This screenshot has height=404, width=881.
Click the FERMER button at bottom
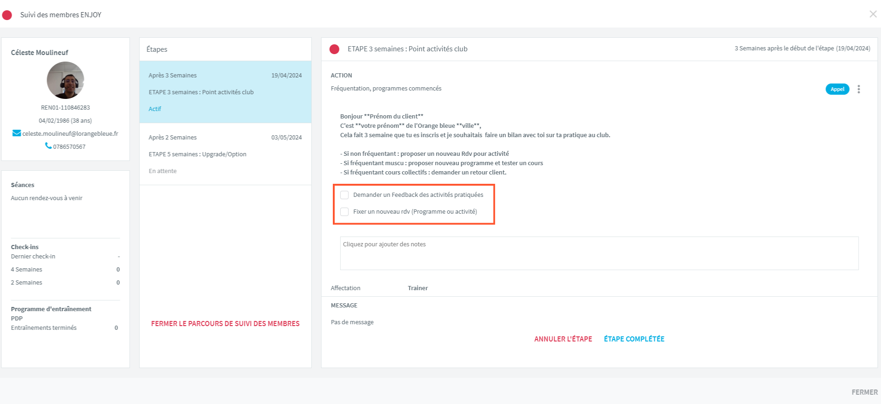tap(865, 392)
